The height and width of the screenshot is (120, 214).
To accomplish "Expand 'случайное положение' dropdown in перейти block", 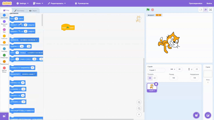I will click(29, 40).
